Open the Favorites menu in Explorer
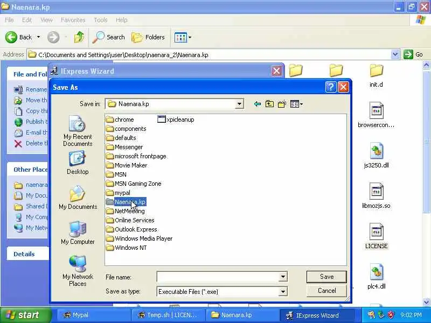The image size is (431, 323). [73, 20]
